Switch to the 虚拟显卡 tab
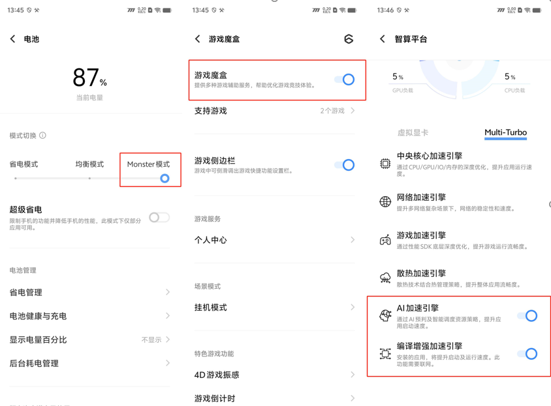This screenshot has height=406, width=551. (413, 133)
